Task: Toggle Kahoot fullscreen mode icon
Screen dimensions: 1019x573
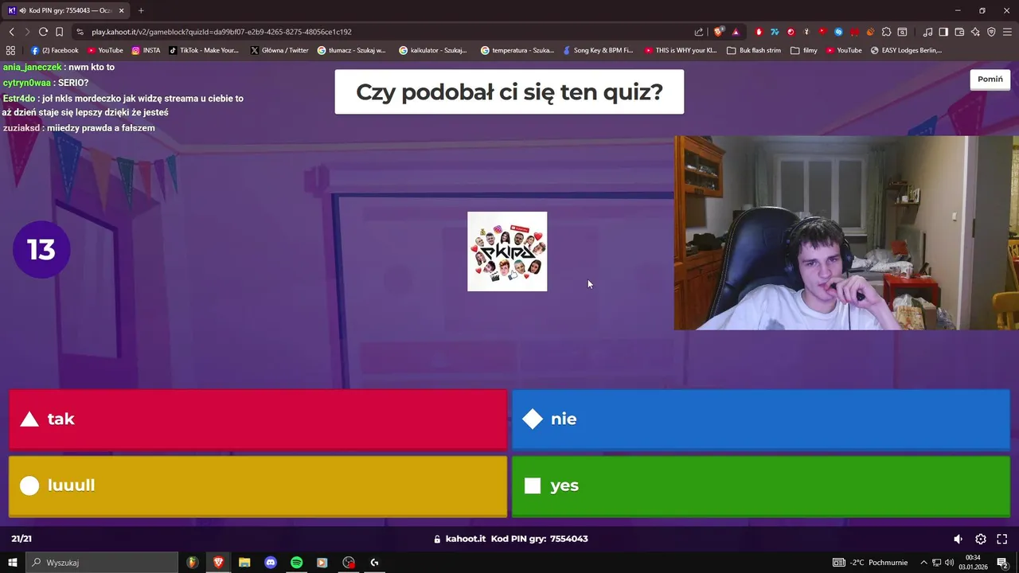Action: [1002, 539]
